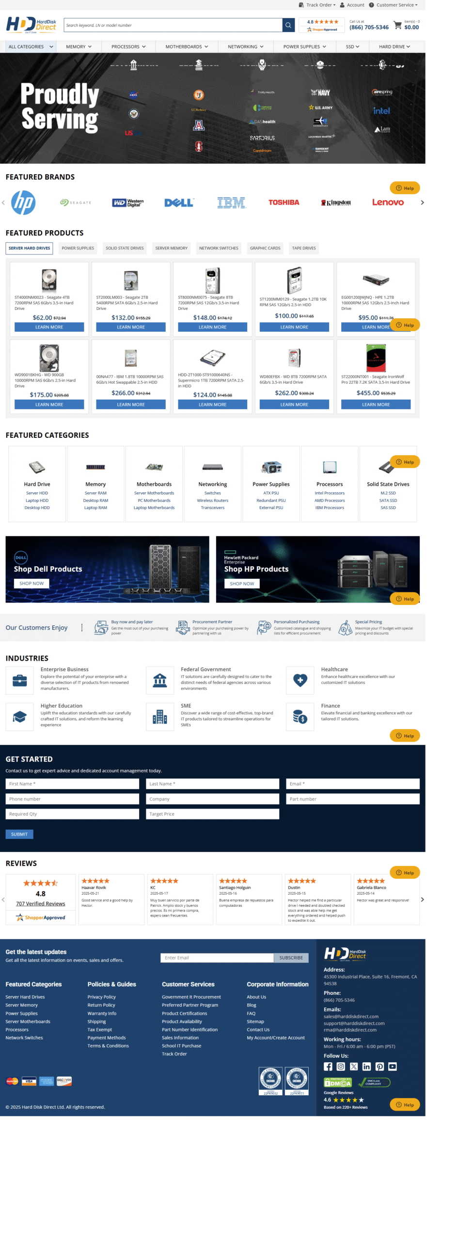Viewport: 473px width, 1240px height.
Task: Open the YouTube footer icon
Action: coord(392,1066)
